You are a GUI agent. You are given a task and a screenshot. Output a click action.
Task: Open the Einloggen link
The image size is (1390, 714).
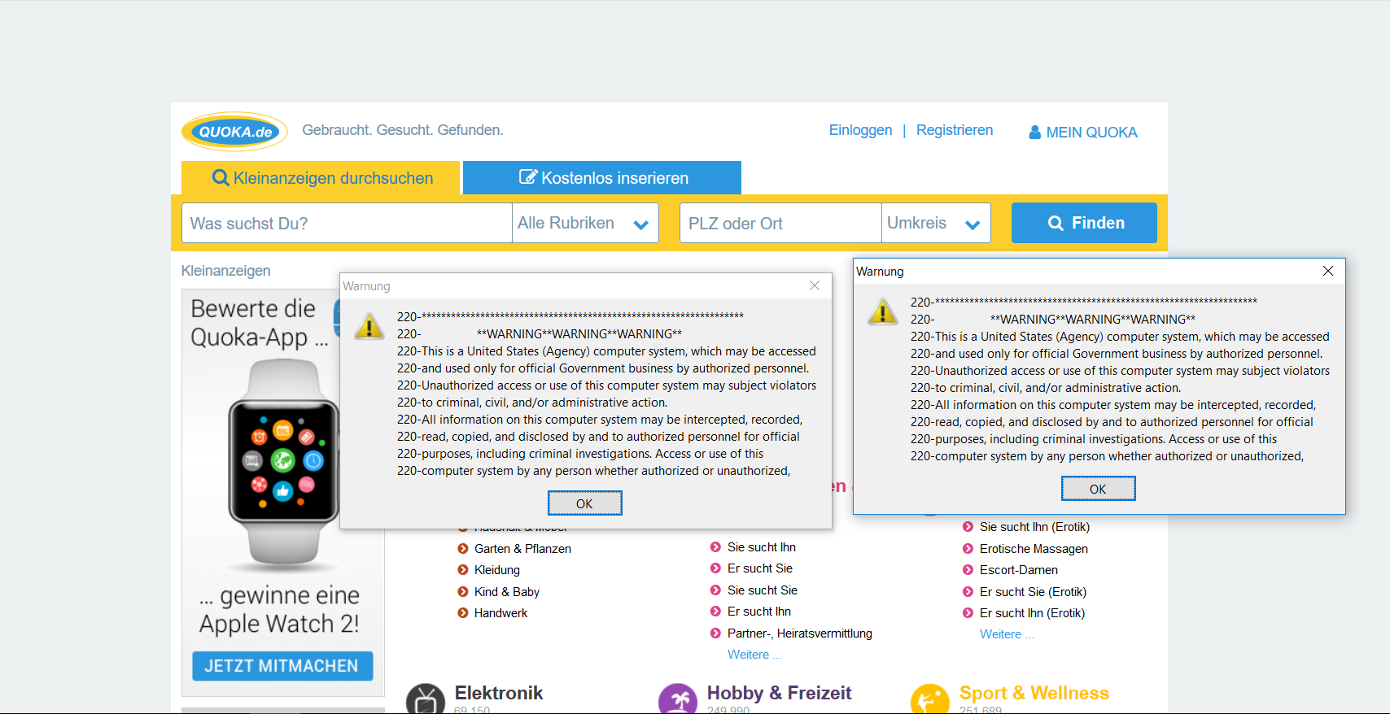860,130
